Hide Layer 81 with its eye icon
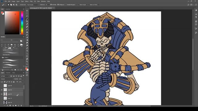This screenshot has width=198, height=111. [x=2, y=94]
